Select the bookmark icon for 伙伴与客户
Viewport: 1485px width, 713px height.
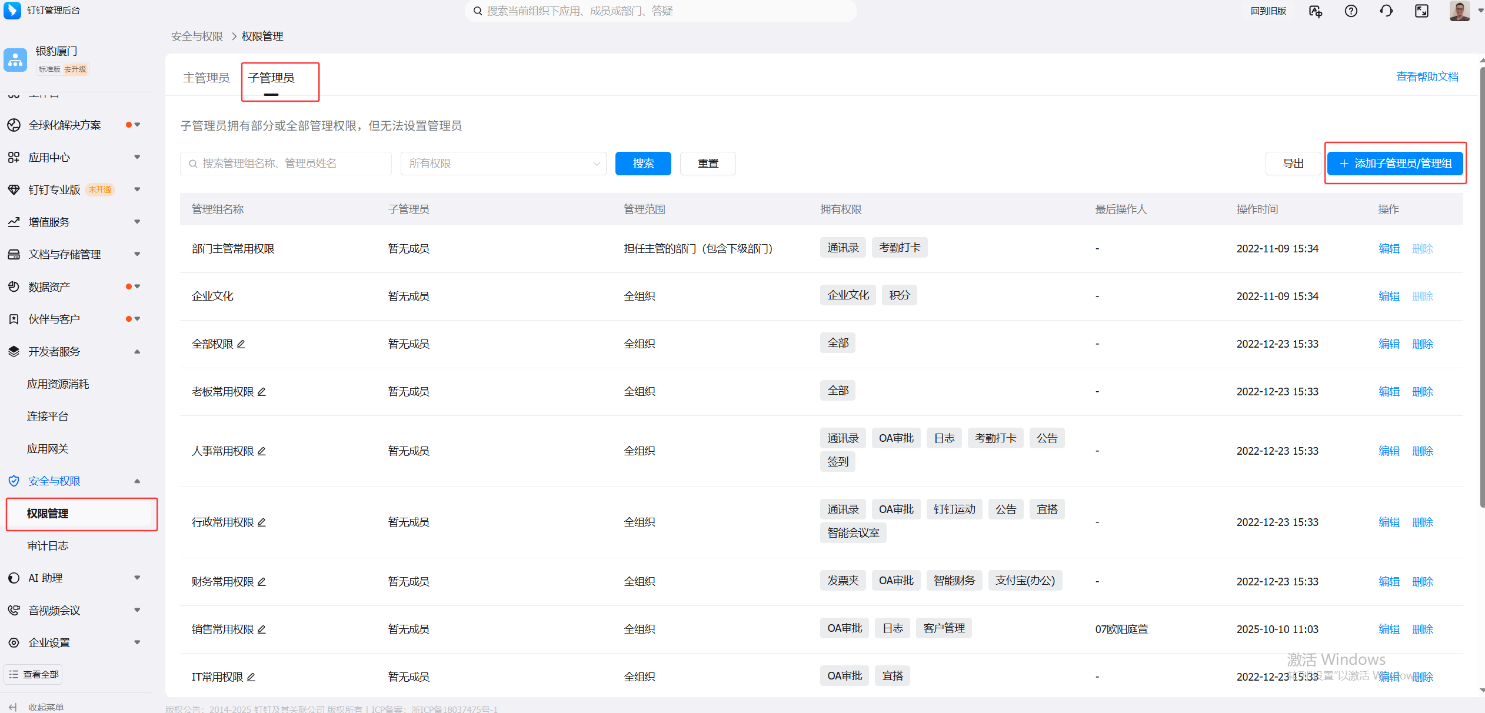(x=14, y=319)
